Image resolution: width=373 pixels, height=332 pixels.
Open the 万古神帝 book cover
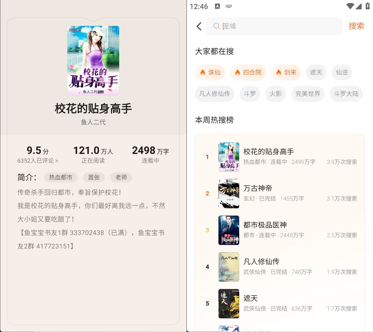(x=229, y=194)
